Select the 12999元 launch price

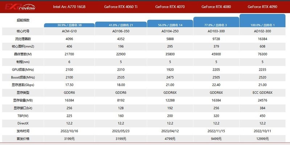262,139
